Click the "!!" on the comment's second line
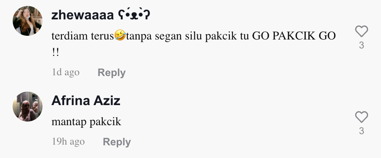Image resolution: width=381 pixels, height=158 pixels. 56,52
